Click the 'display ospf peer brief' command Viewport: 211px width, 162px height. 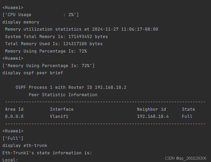(32, 73)
